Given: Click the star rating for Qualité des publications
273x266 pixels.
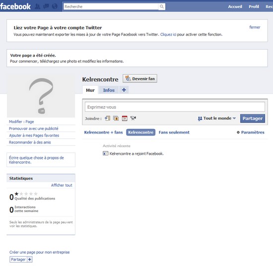Looking at the screenshot, I should click(26, 194).
